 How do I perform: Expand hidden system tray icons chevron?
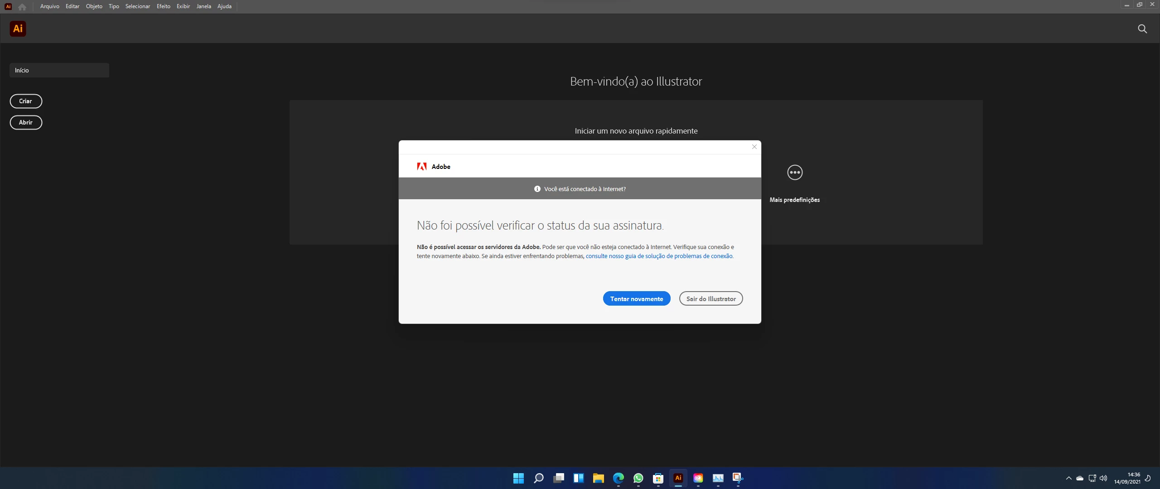point(1068,478)
